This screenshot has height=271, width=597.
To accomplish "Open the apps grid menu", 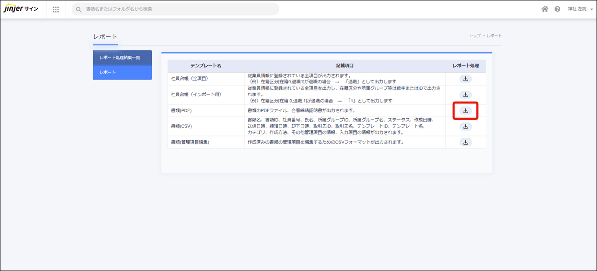I will [56, 9].
